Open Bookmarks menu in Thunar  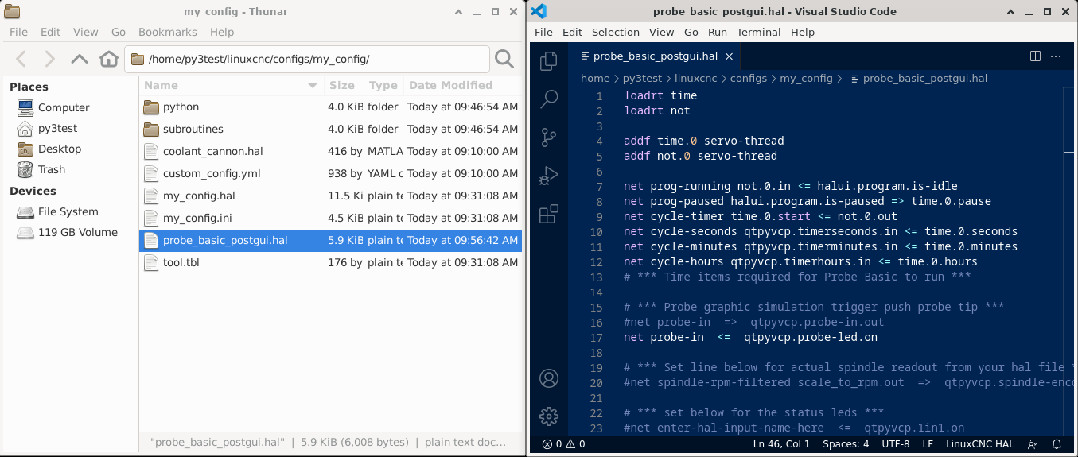tap(167, 32)
